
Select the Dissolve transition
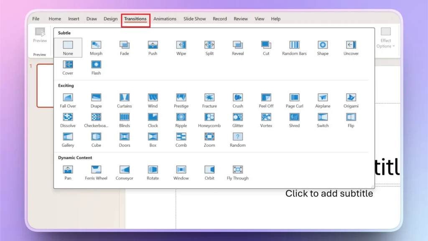point(68,120)
